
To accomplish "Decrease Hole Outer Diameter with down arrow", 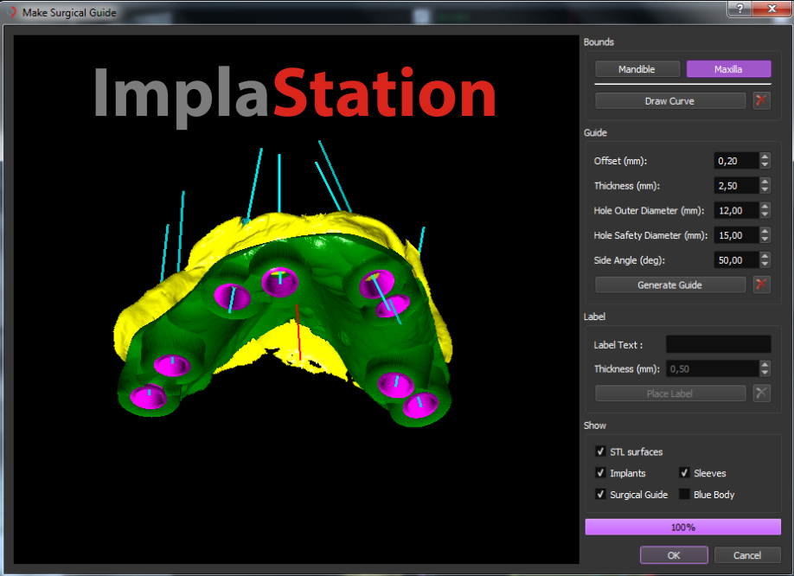I will tap(765, 214).
